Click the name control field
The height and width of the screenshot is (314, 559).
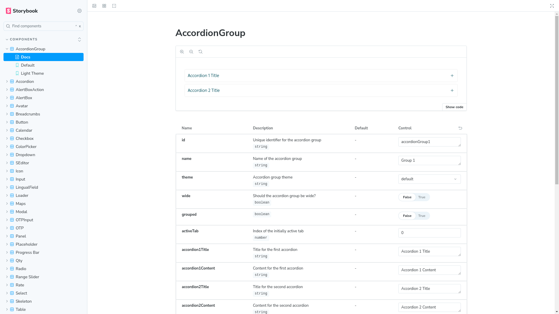point(429,160)
